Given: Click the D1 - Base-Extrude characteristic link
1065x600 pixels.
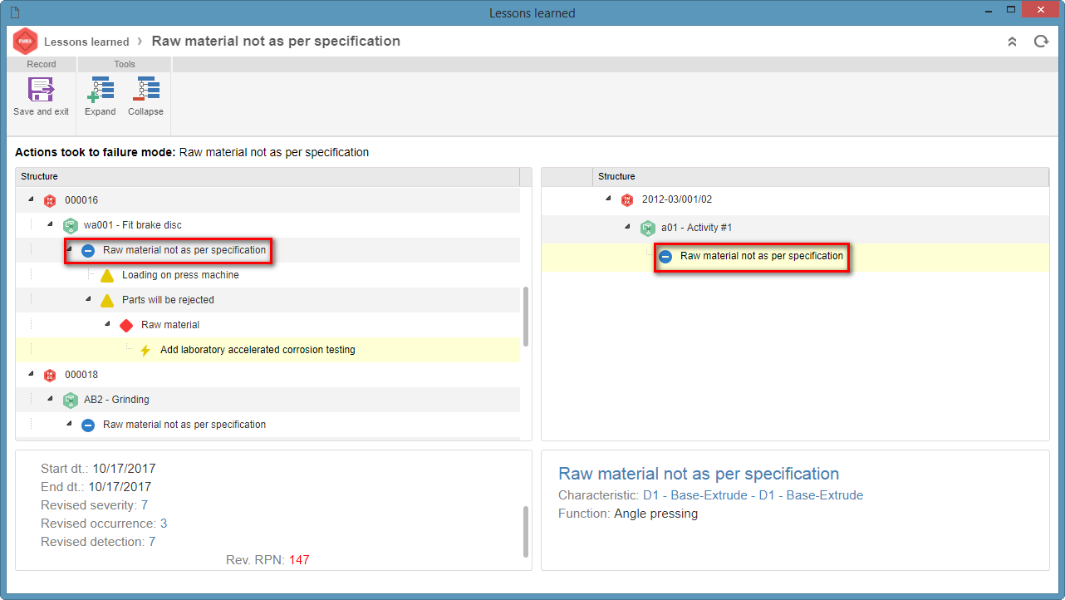Looking at the screenshot, I should click(753, 495).
